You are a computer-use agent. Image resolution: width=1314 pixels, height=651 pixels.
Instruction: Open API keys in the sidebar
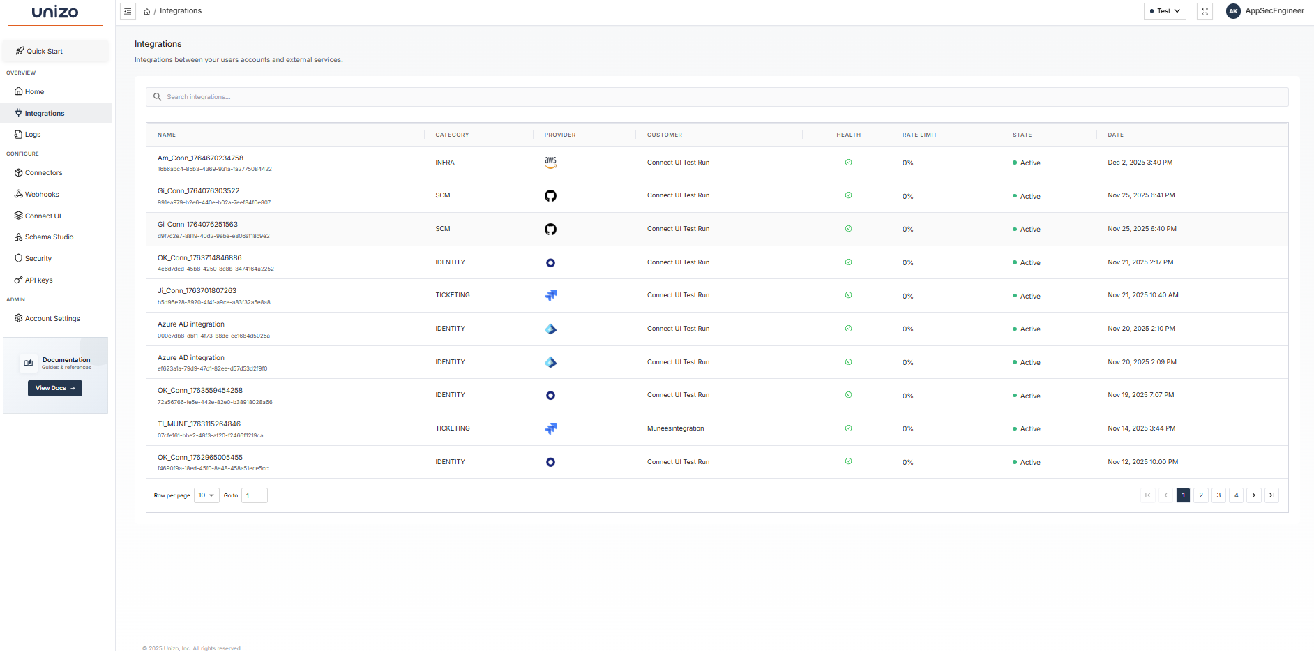[56, 280]
